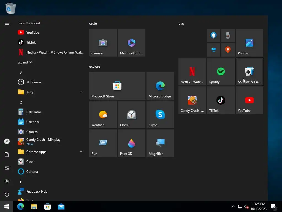The width and height of the screenshot is (282, 212).
Task: Open Feedback Hub from the app list
Action: [x=51, y=192]
